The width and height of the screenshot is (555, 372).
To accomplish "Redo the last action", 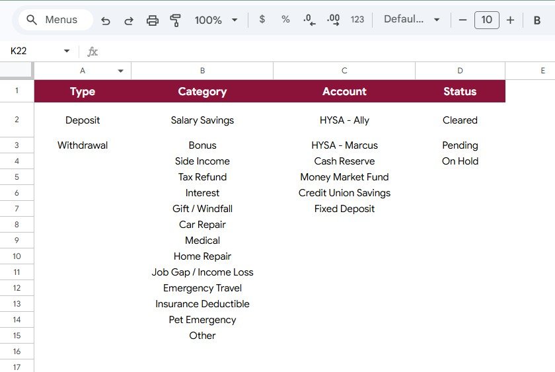I will (129, 20).
